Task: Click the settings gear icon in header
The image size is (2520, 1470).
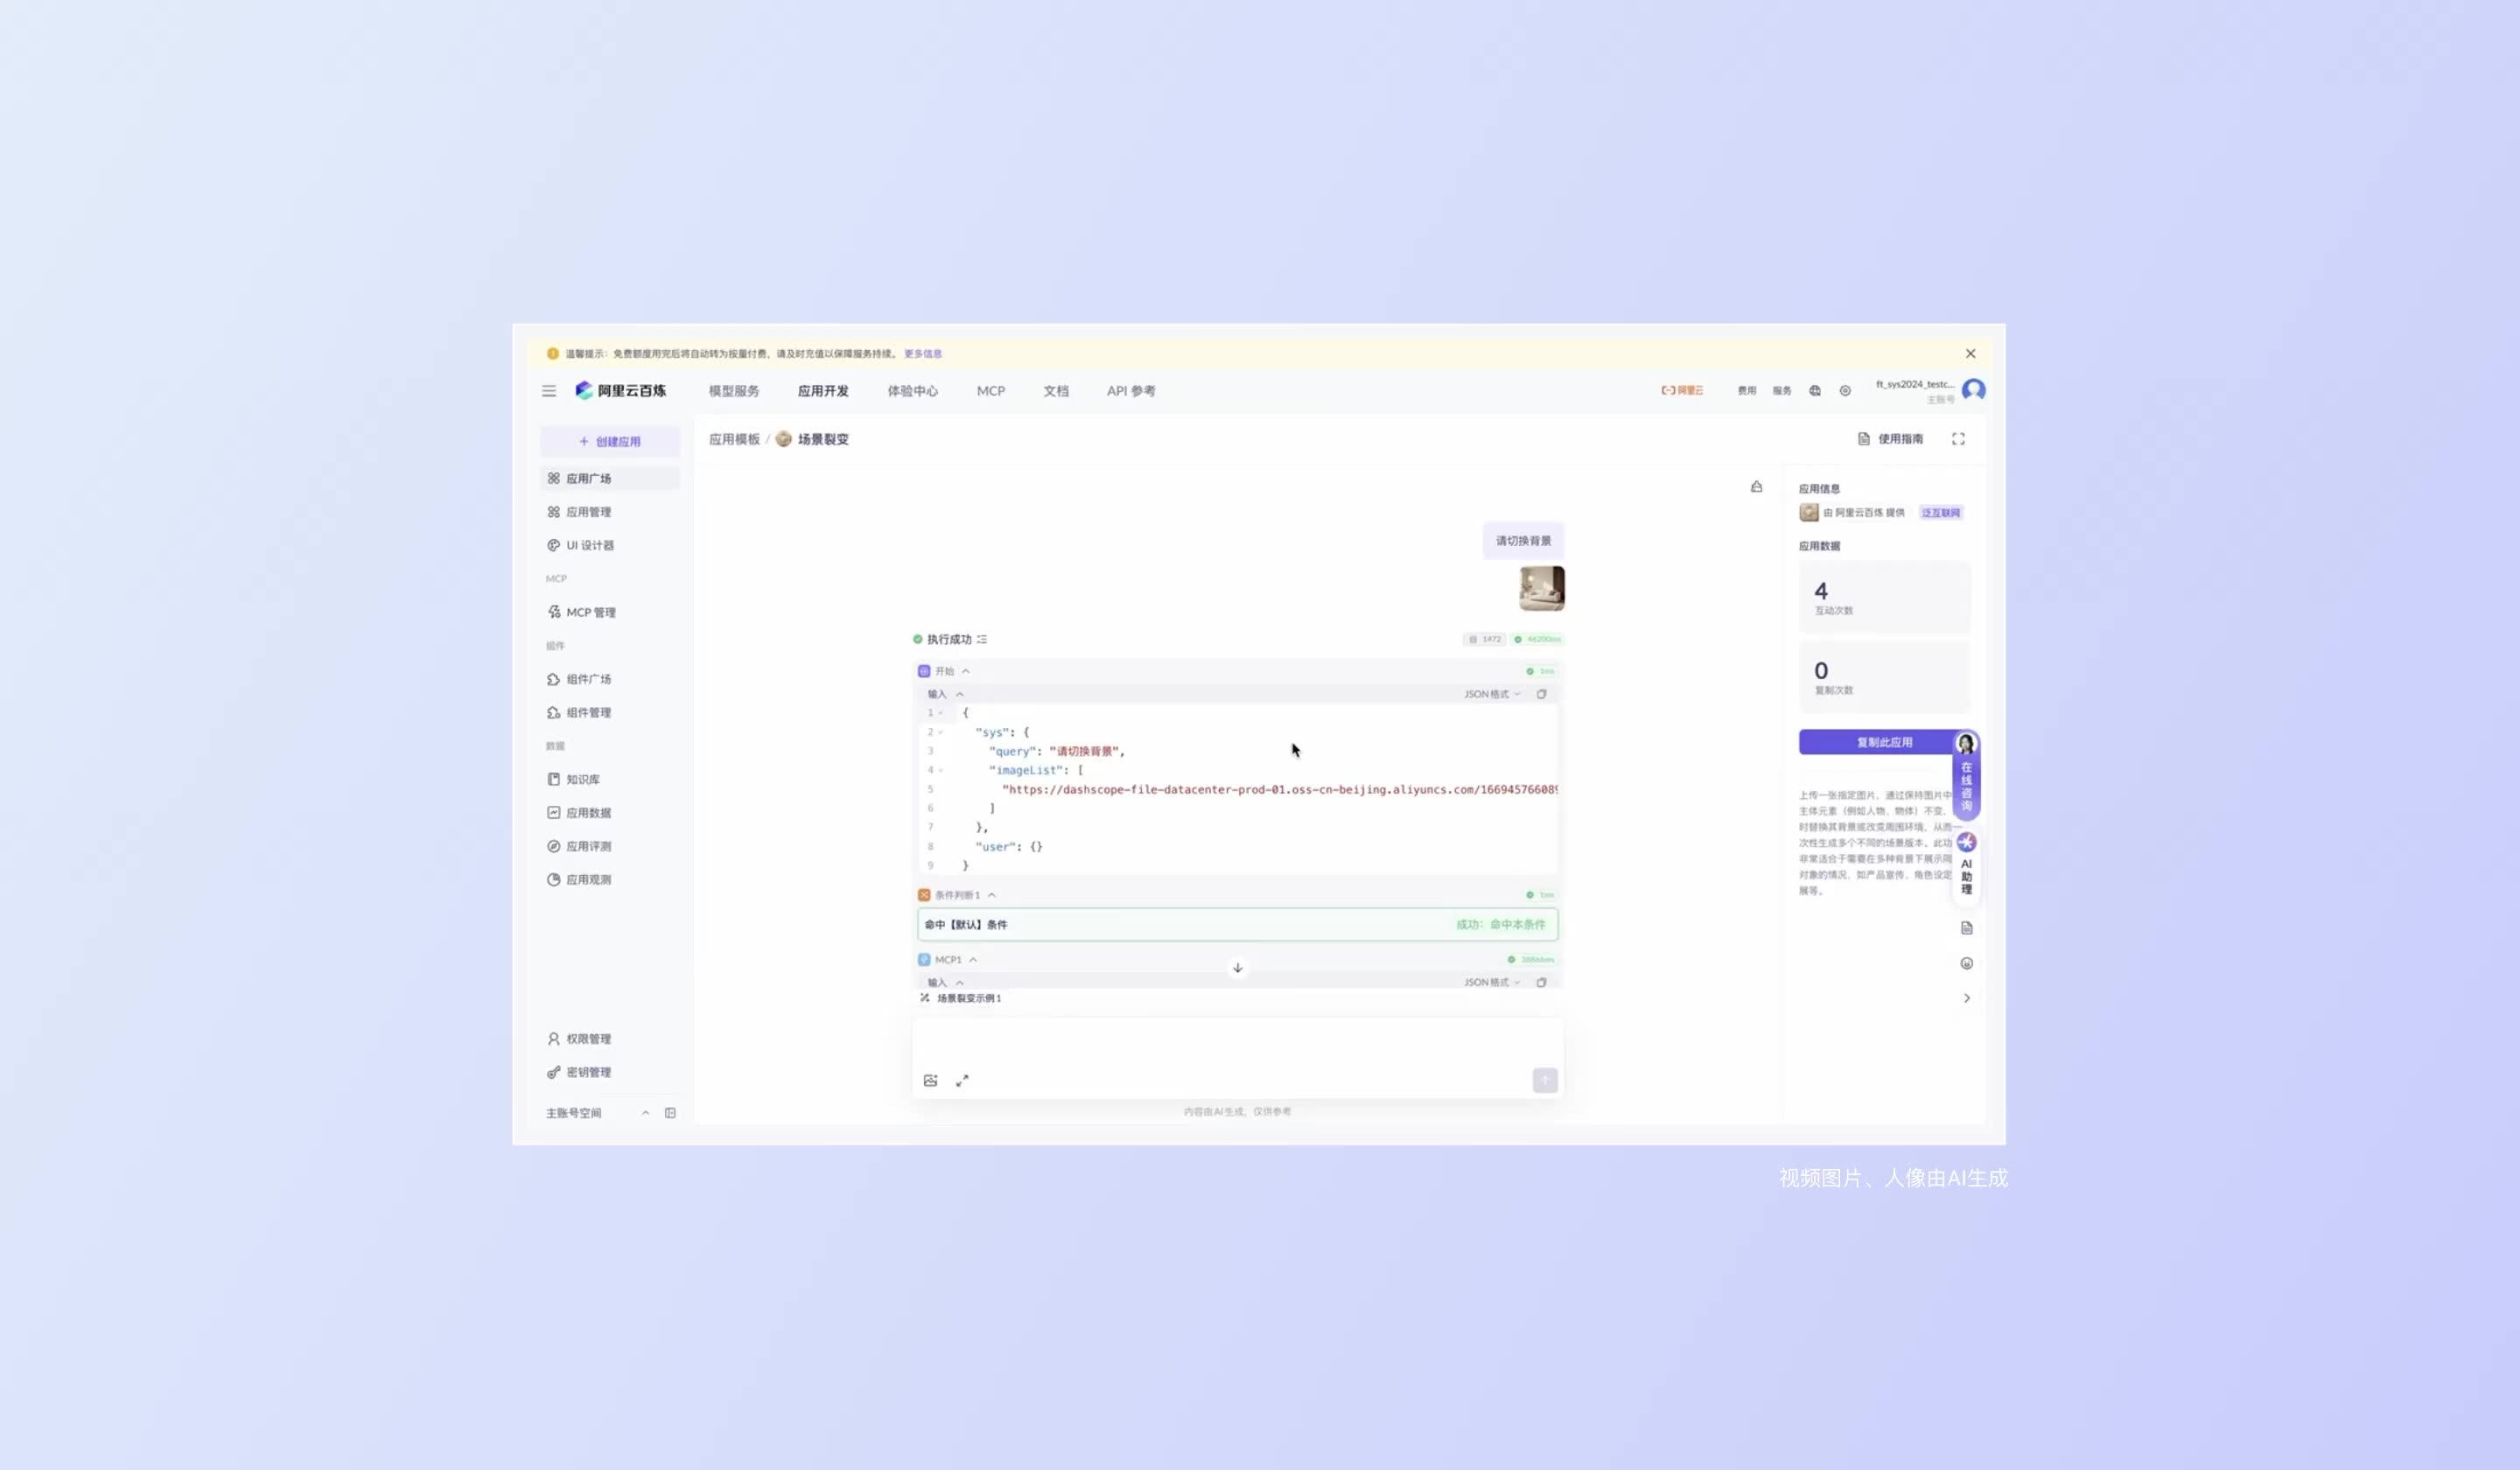Action: click(1845, 391)
